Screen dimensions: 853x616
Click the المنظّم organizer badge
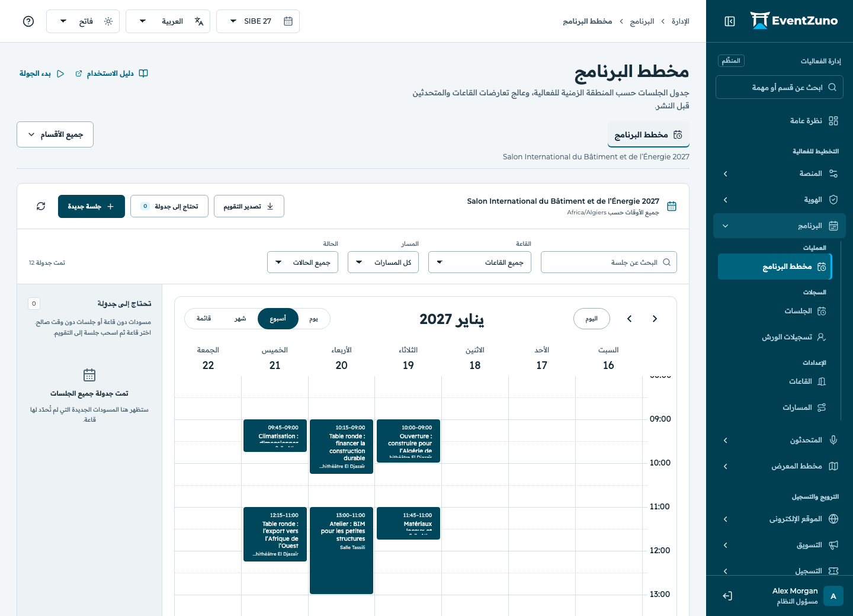point(731,61)
